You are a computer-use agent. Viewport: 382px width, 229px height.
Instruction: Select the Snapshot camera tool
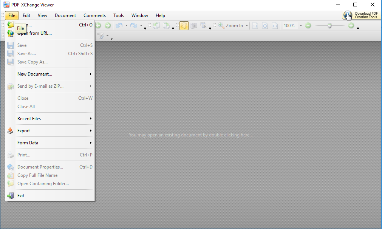tap(194, 26)
